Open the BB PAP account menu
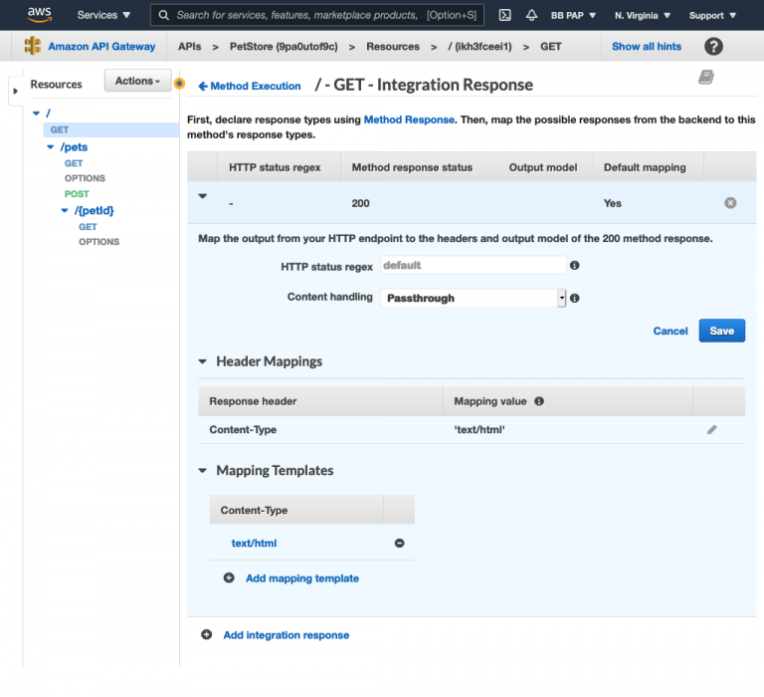Viewport: 764px width, 697px height. point(573,15)
